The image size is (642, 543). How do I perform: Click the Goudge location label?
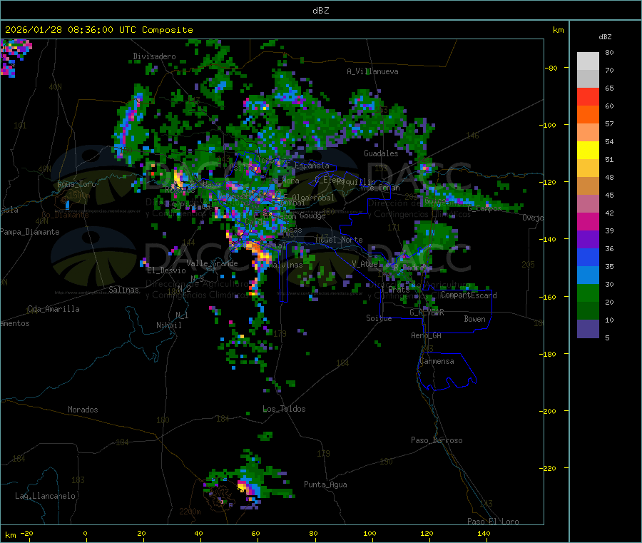(312, 215)
